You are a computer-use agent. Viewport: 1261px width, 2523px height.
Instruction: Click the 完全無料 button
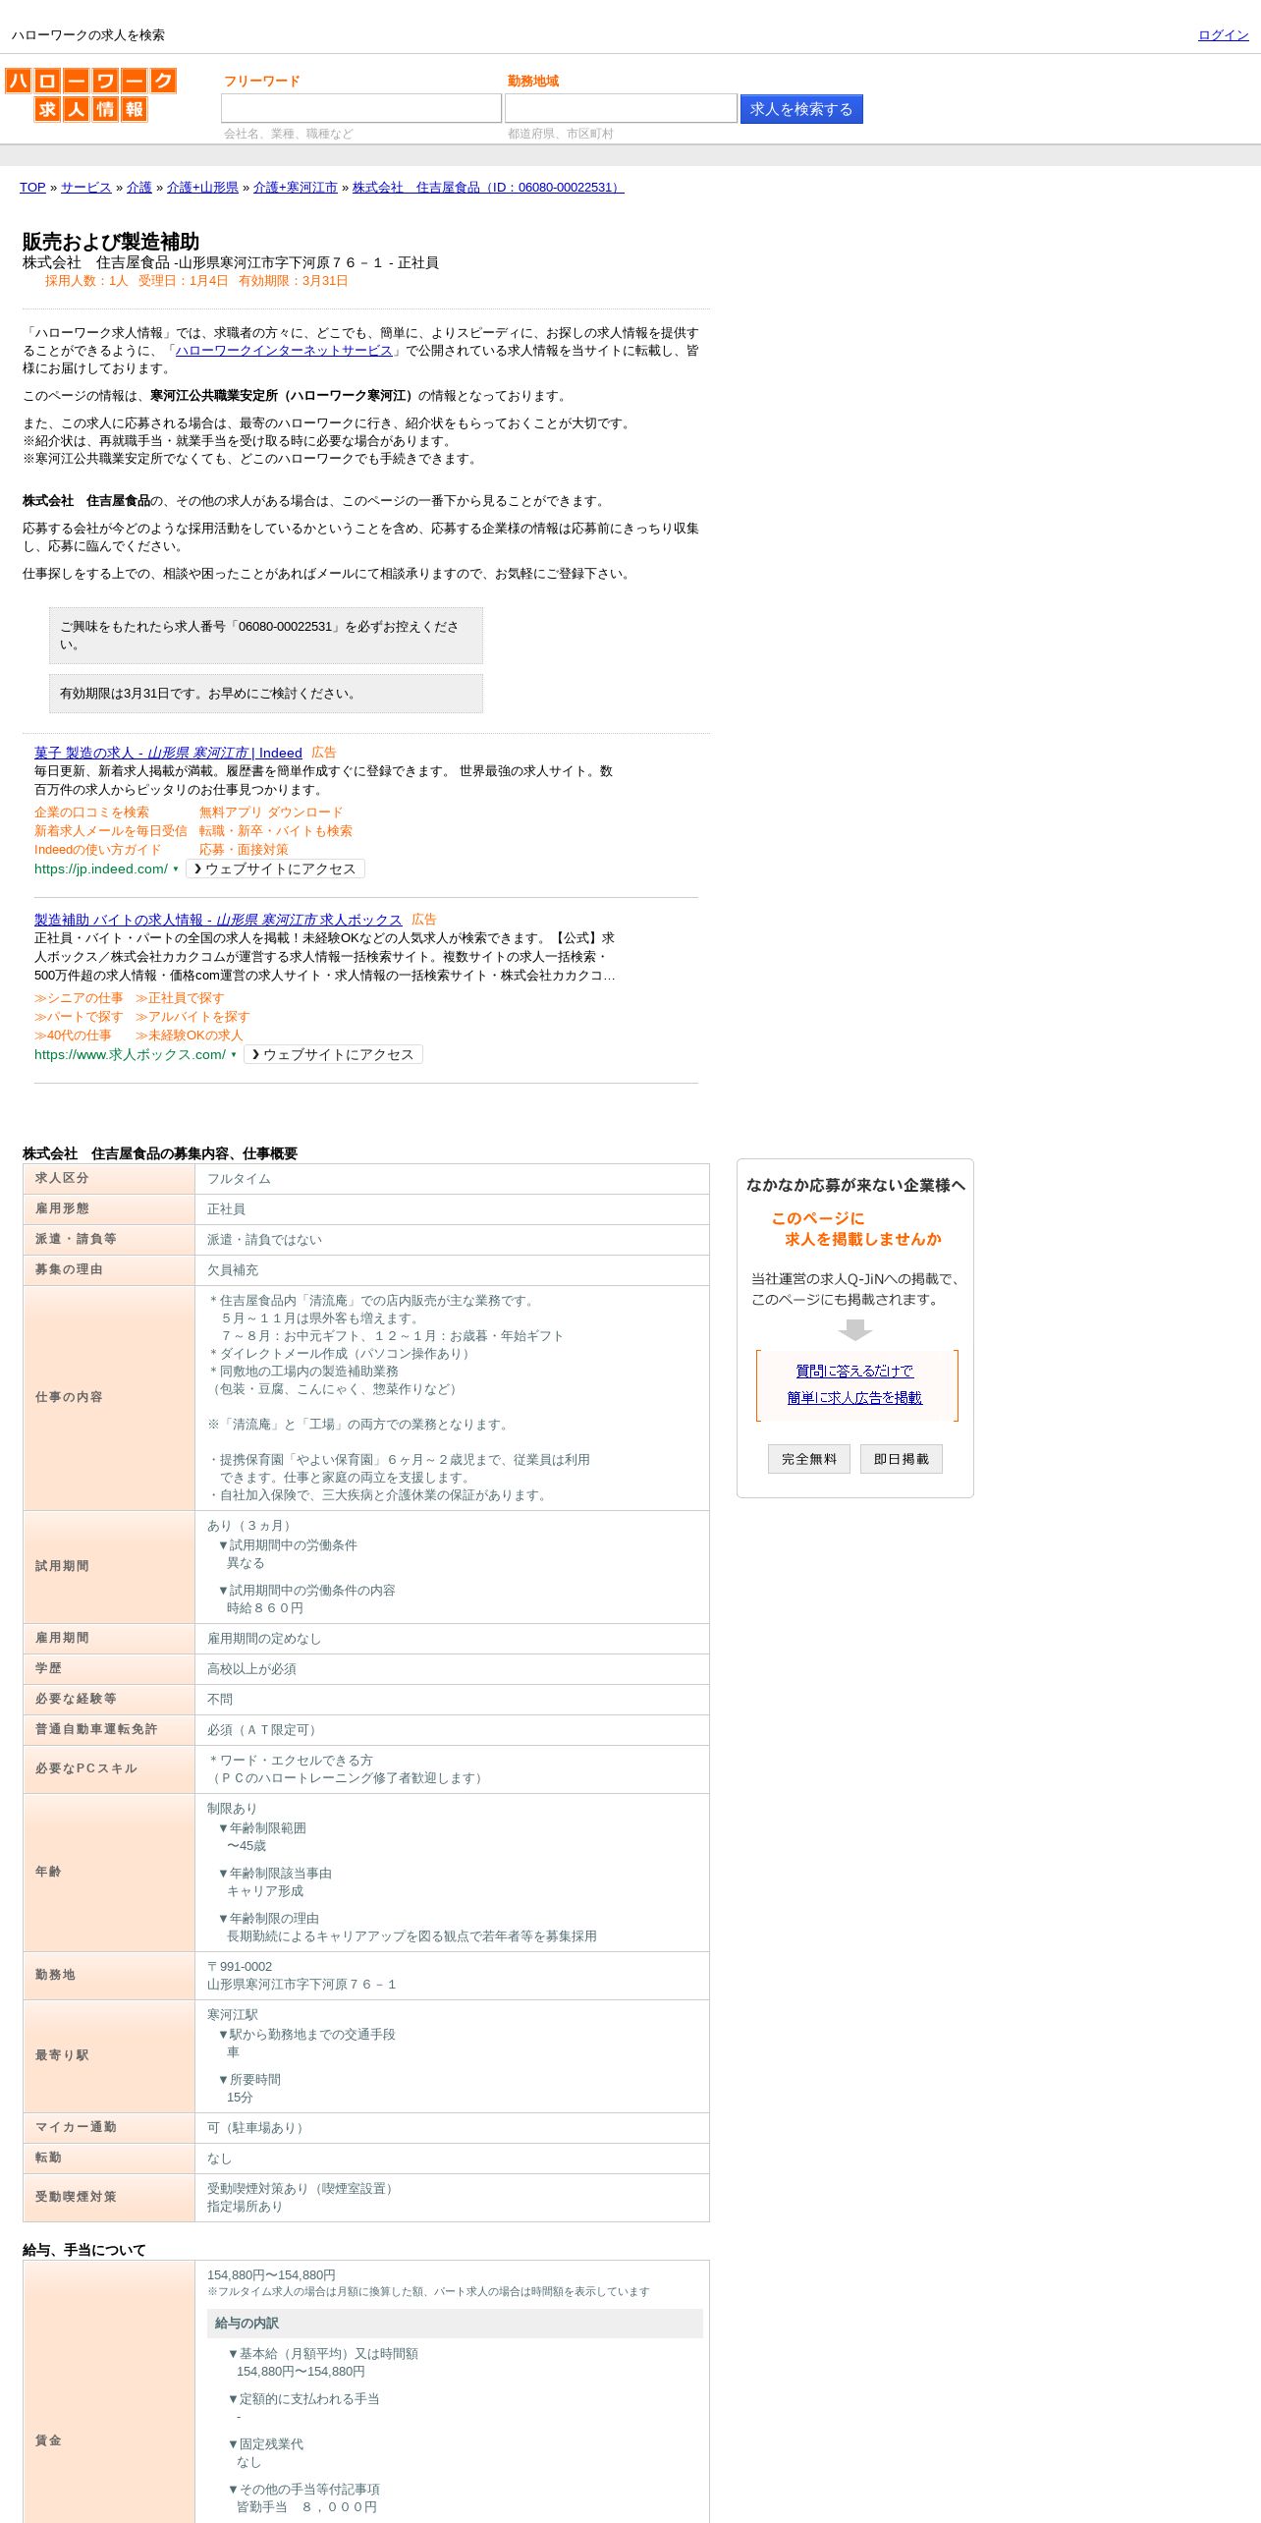(809, 1459)
